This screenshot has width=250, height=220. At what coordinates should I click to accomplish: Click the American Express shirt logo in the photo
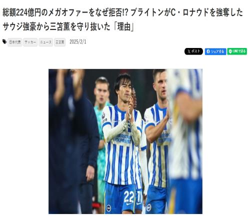pos(123,139)
